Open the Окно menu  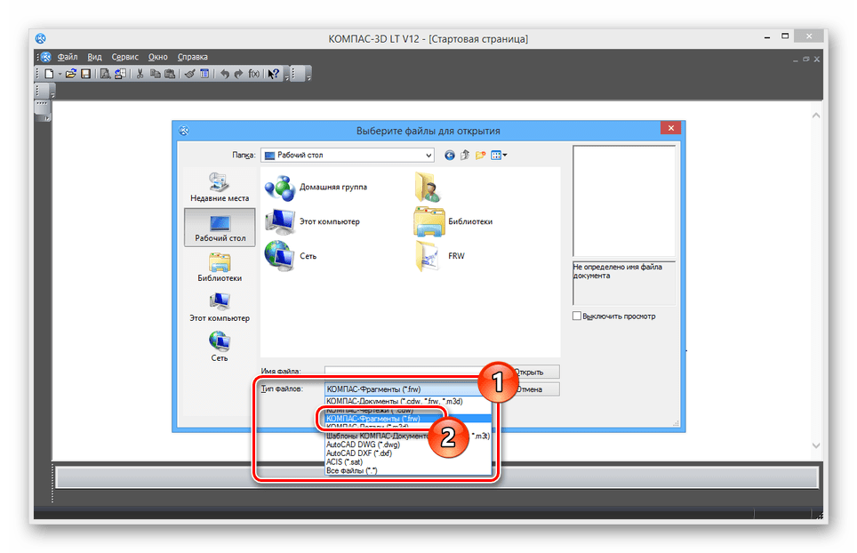tap(158, 57)
